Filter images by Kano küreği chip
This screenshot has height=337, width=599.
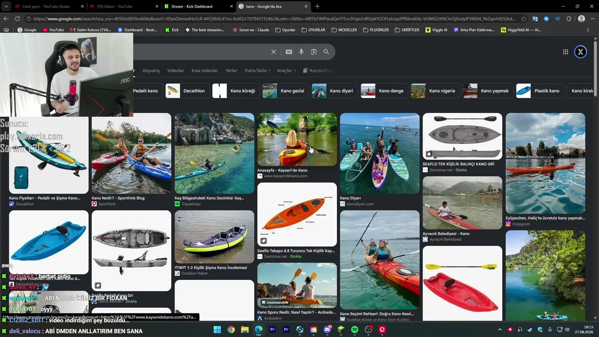(235, 91)
